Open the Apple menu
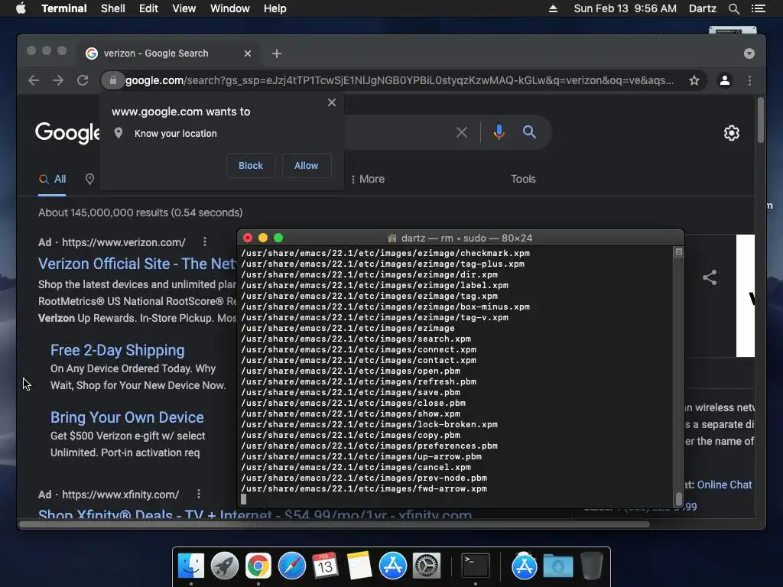The height and width of the screenshot is (587, 783). [x=21, y=8]
